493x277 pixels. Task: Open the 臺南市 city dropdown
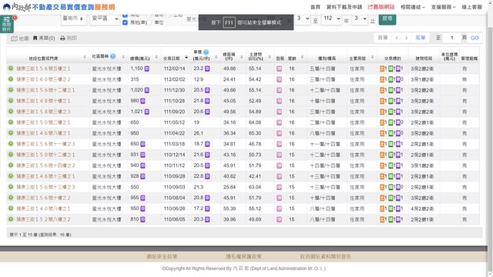(74, 18)
